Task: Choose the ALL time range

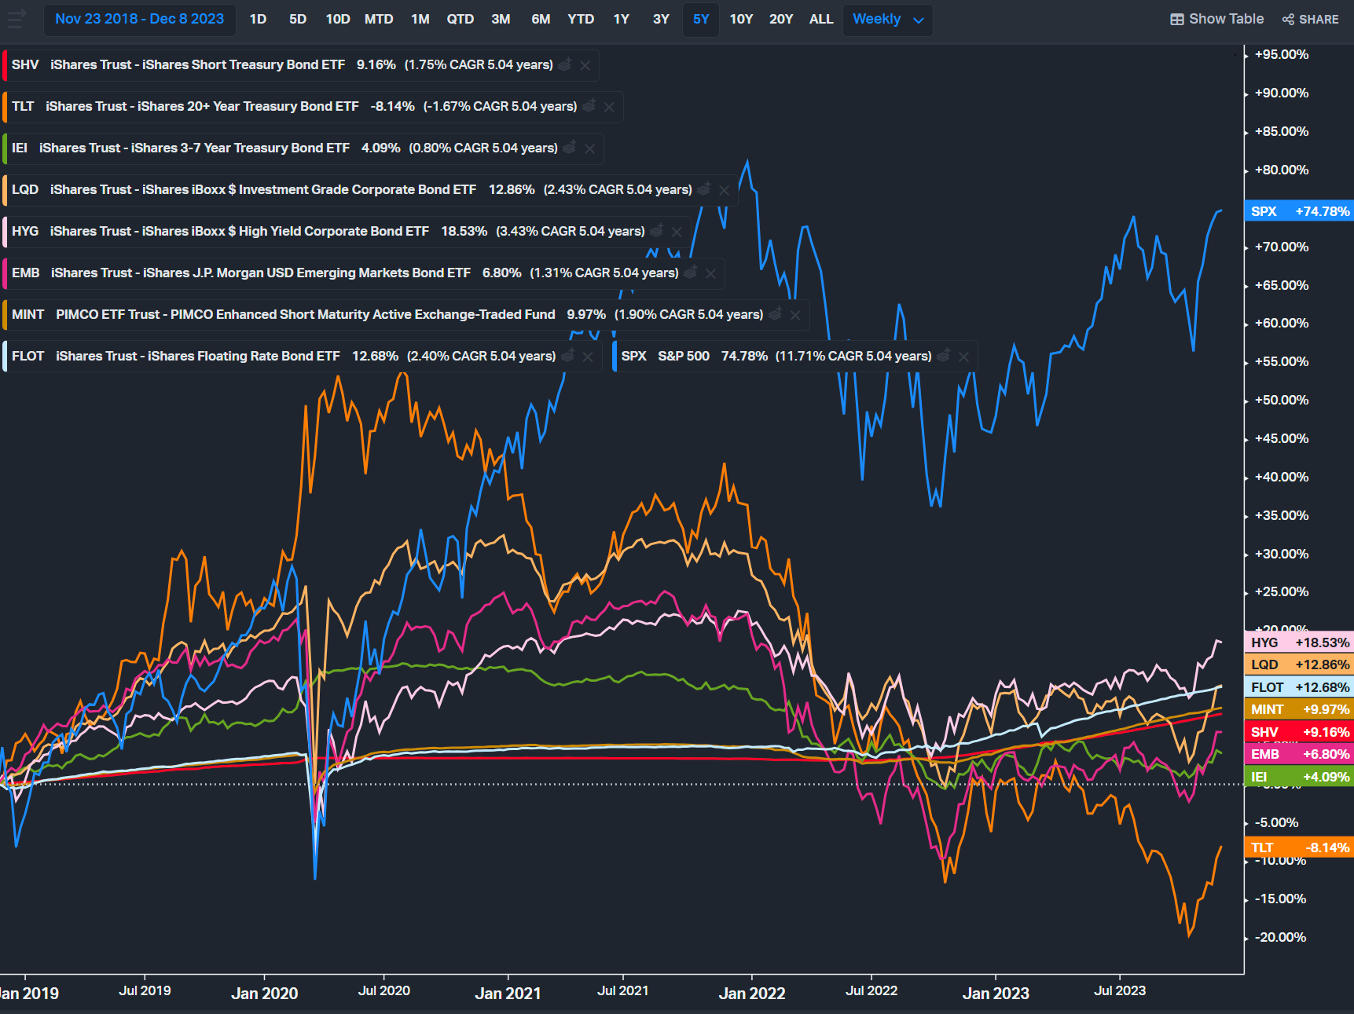Action: click(821, 19)
